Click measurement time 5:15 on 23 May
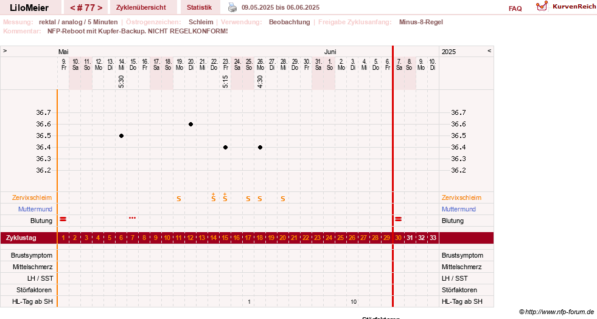 pos(225,82)
